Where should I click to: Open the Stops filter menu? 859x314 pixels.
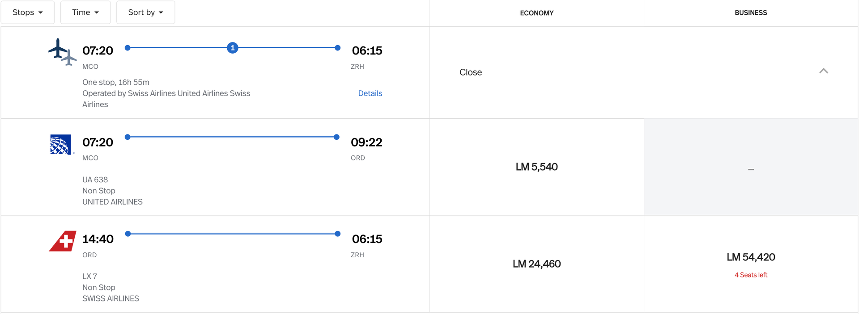pyautogui.click(x=28, y=13)
